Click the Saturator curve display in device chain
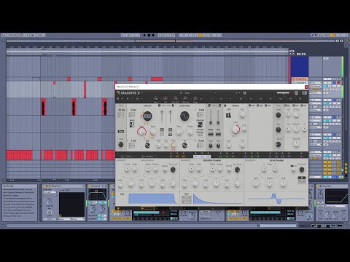The image size is (350, 262). point(337,196)
